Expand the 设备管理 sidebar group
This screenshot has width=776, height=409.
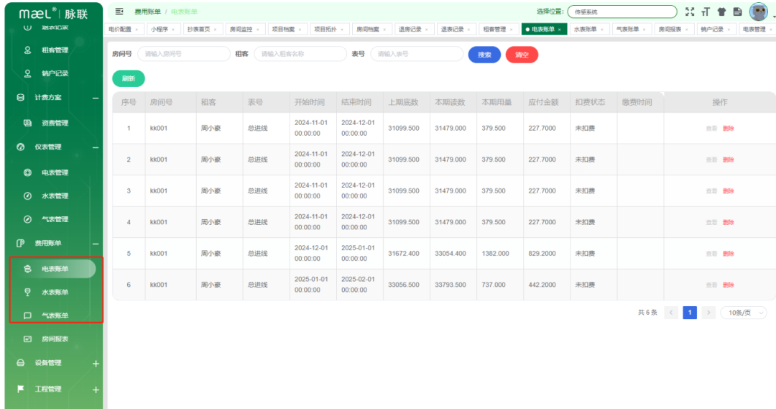tap(96, 364)
